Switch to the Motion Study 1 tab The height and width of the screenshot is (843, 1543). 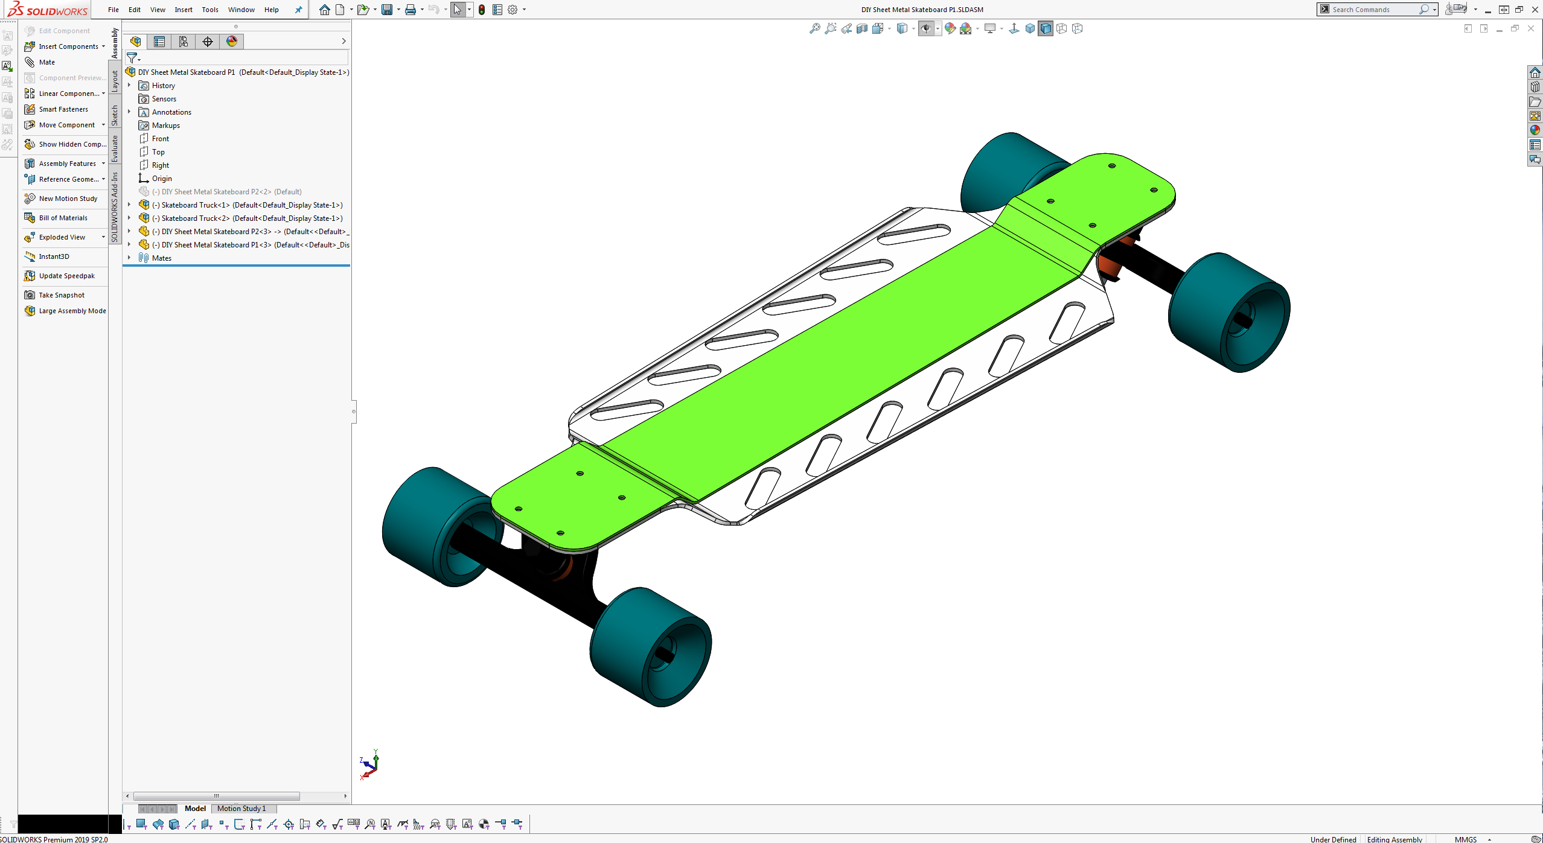tap(241, 809)
